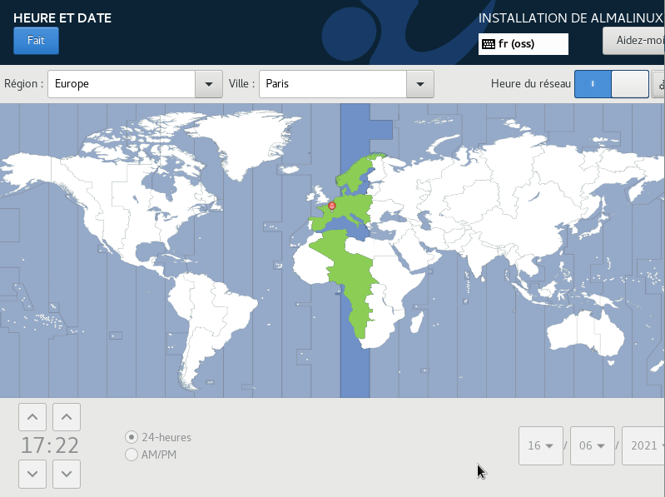Click the keyboard layout icon fr (oss)

point(489,44)
